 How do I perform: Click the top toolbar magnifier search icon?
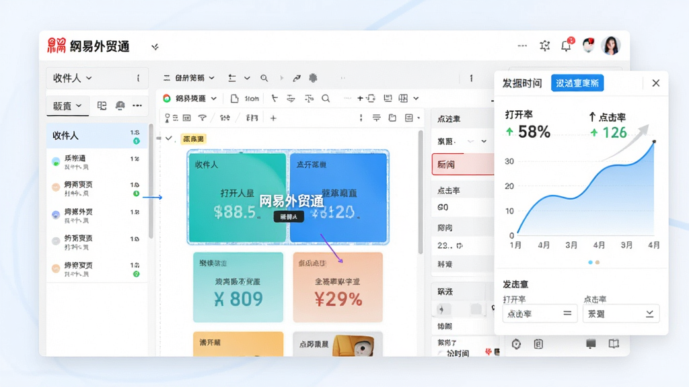264,78
